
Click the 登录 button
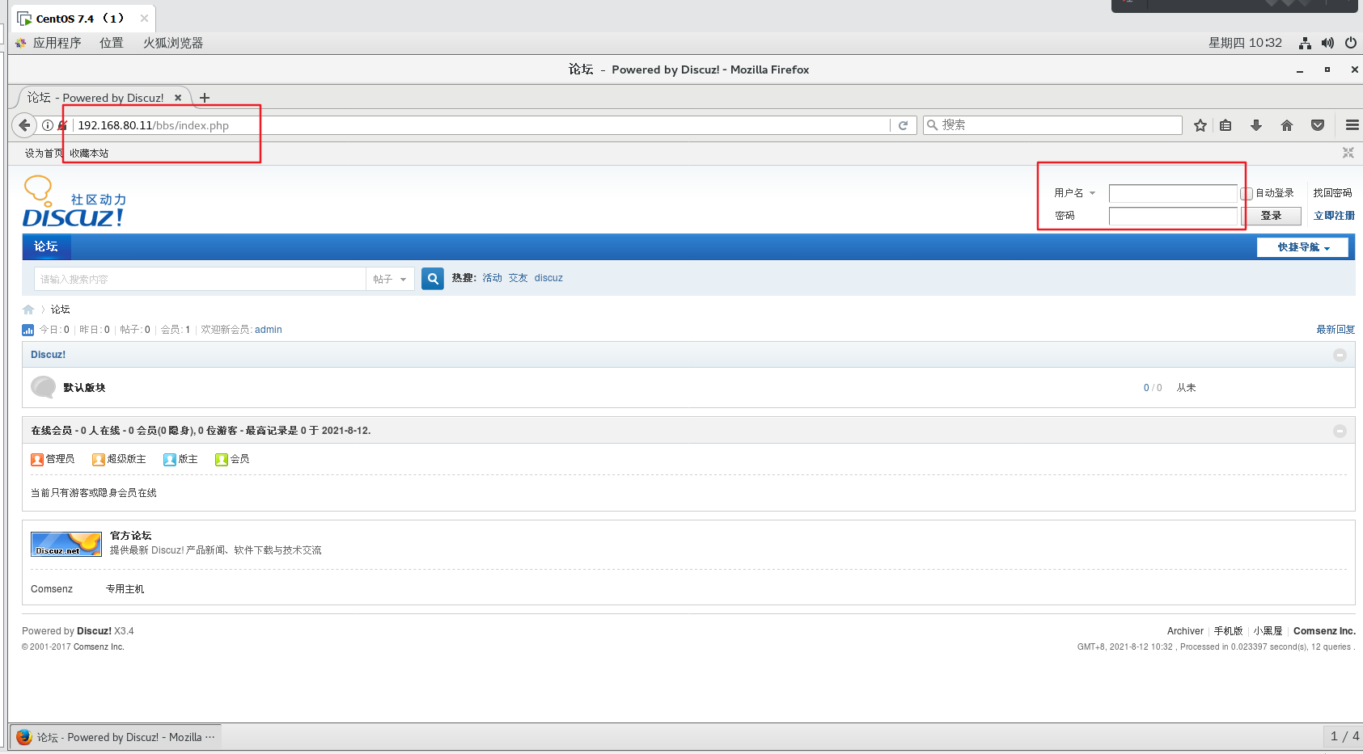(1271, 216)
